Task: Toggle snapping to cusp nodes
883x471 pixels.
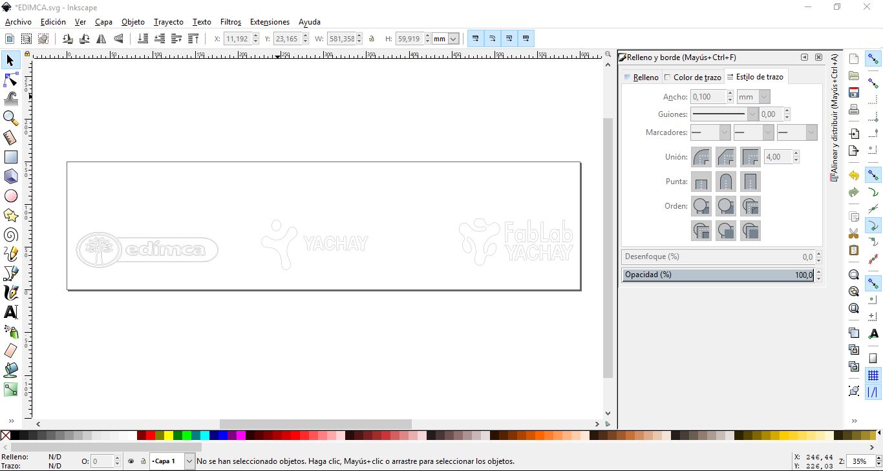Action: (x=873, y=225)
